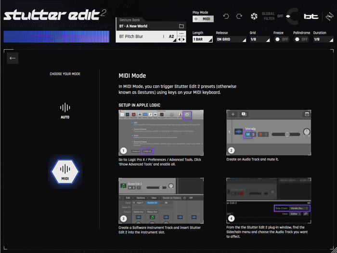This screenshot has height=253, width=337.
Task: Open the Length 1 BAR dropdown
Action: [203, 40]
